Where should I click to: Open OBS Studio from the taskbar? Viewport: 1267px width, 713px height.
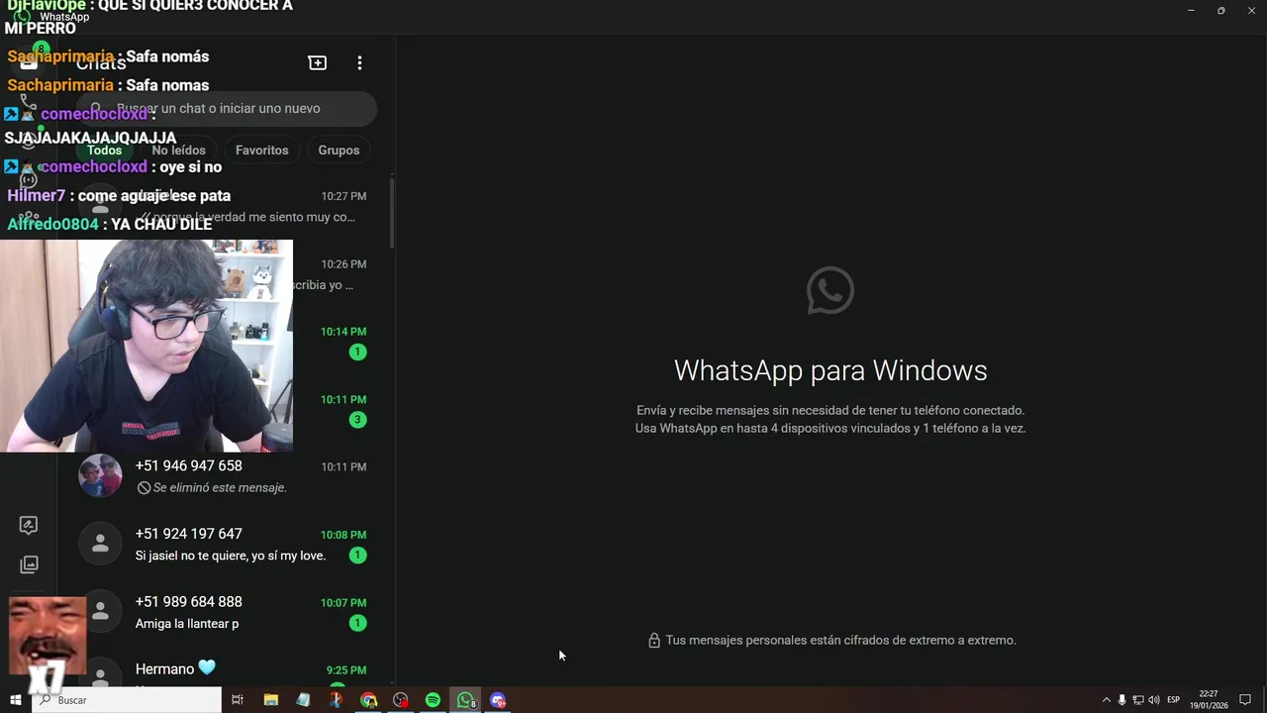pos(401,700)
